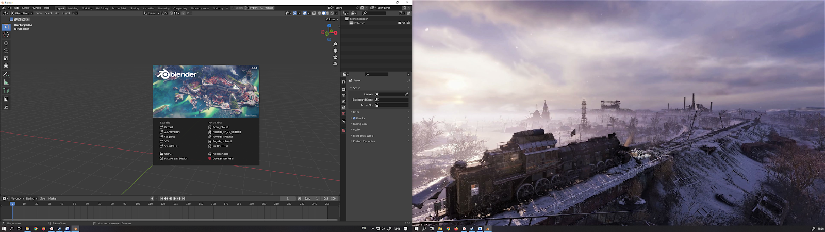Open the Window menu in Blender
The width and height of the screenshot is (825, 232).
tap(37, 8)
